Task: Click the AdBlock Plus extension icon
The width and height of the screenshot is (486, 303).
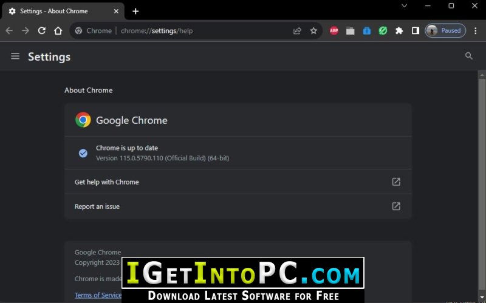Action: point(334,31)
